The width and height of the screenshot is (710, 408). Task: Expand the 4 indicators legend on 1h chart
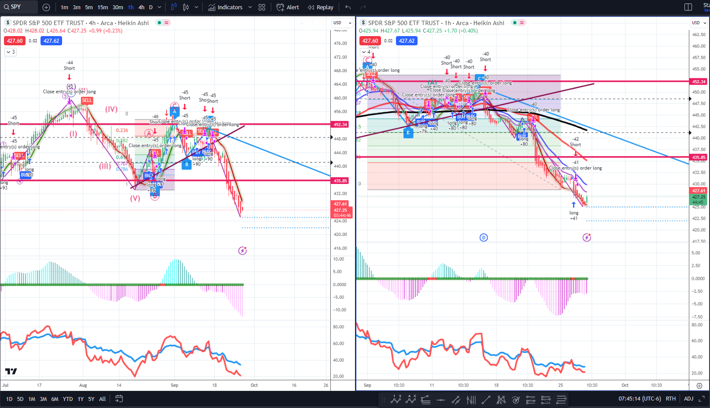[x=366, y=52]
